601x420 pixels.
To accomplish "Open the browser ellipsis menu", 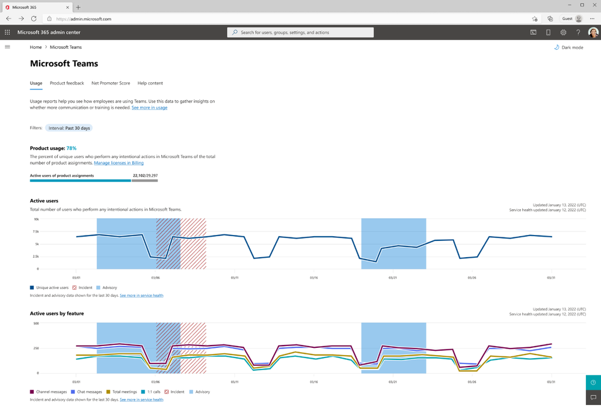I will (592, 19).
